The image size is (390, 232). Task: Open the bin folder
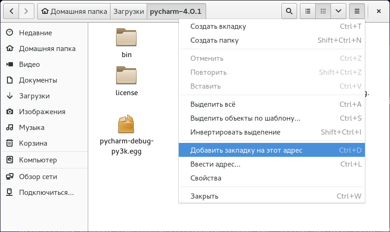(126, 43)
